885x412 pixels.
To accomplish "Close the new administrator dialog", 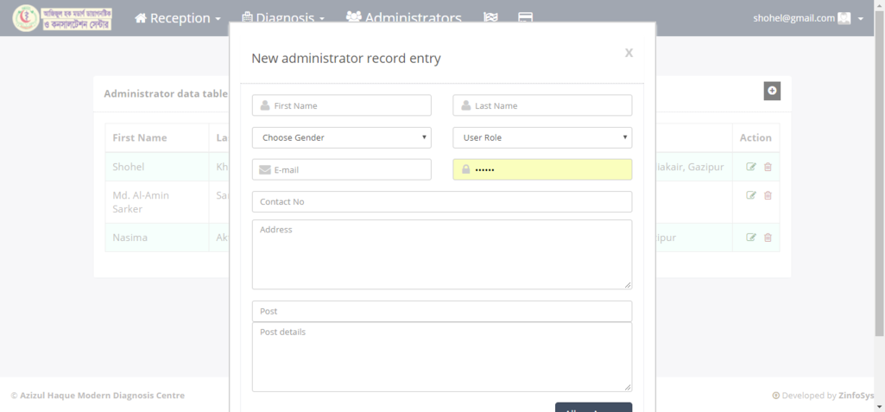I will coord(629,54).
